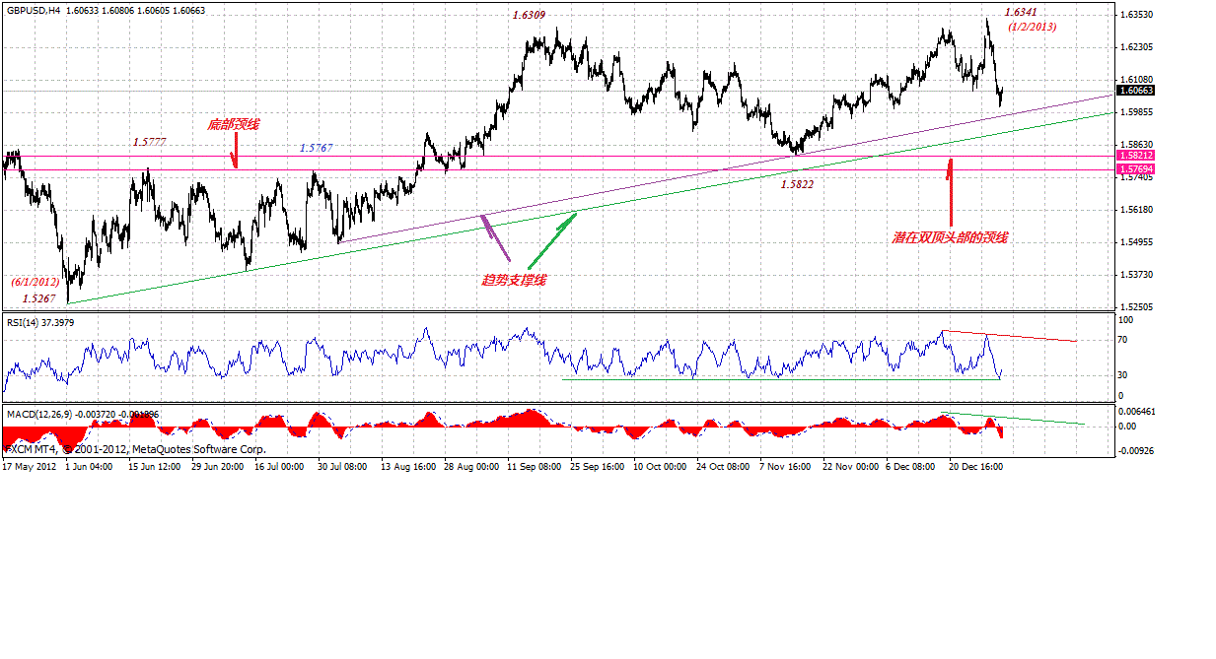1216x659 pixels.
Task: Select the red 1.5777 price label
Action: pos(149,142)
